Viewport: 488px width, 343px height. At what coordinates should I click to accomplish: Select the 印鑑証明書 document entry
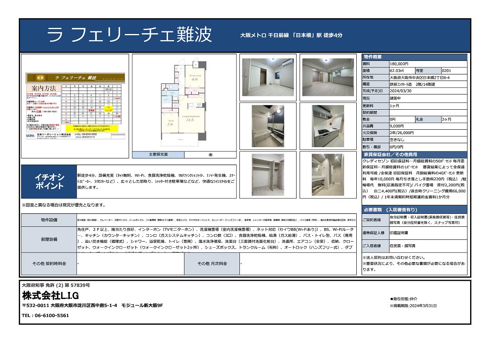click(x=399, y=233)
